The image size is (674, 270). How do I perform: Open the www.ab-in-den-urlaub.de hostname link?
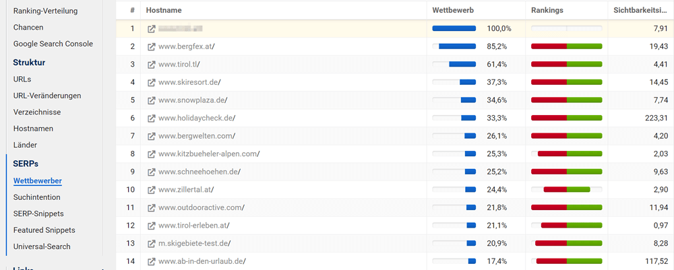click(x=202, y=261)
